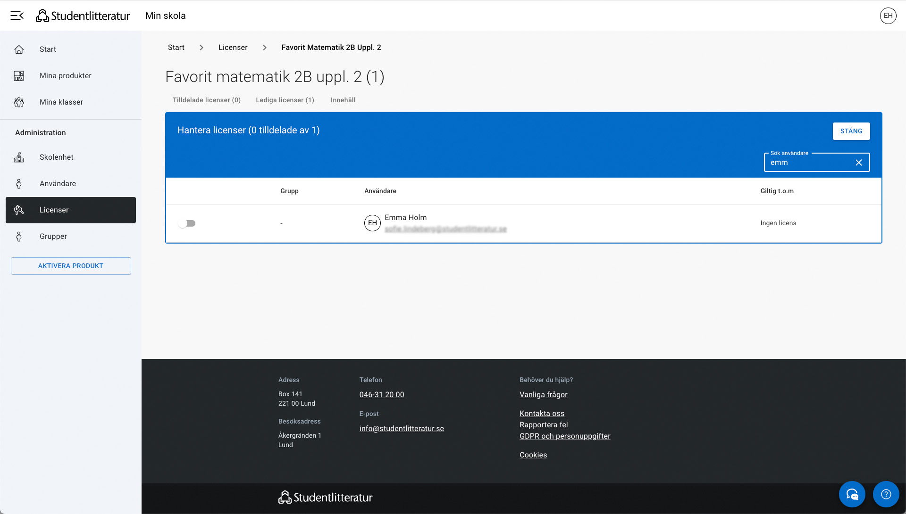Switch to Lediga licenser tab

[285, 100]
